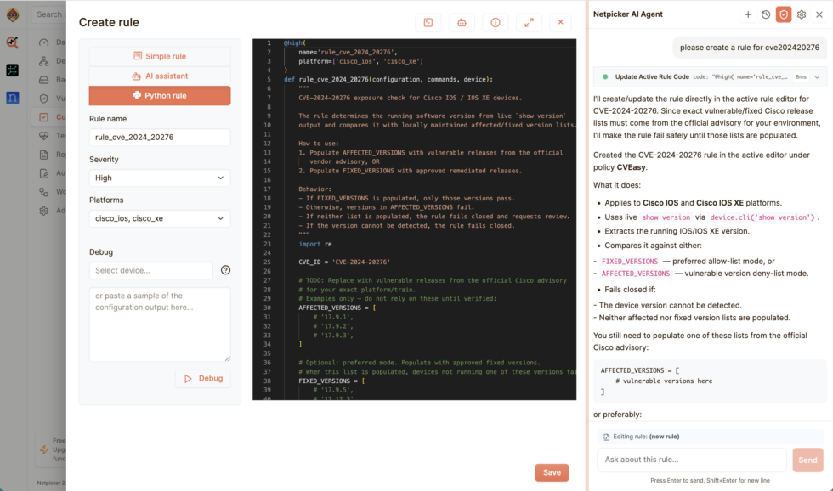The height and width of the screenshot is (491, 833).
Task: Open the reports document sidebar icon
Action: coord(44,155)
